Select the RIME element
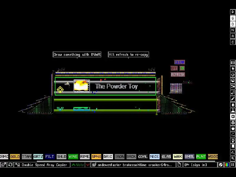236x177 pixels. point(85,157)
